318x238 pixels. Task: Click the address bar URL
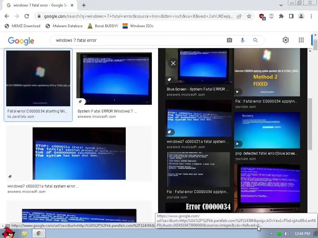click(138, 16)
